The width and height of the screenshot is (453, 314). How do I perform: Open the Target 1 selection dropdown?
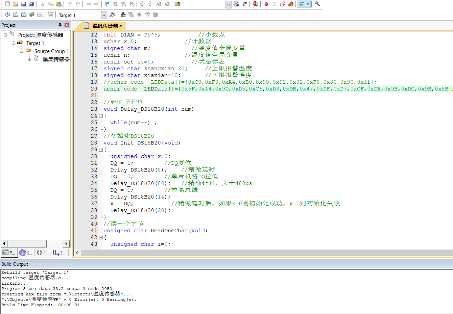click(104, 15)
